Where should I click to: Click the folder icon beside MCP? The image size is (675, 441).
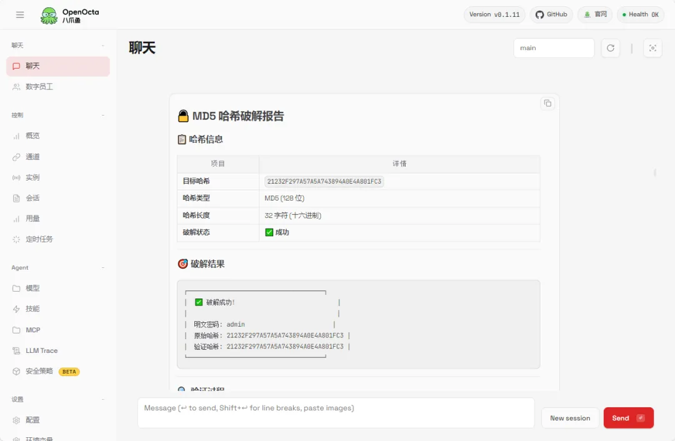coord(16,330)
